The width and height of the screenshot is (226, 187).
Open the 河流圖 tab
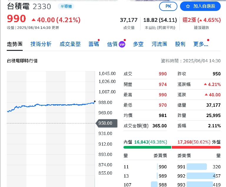(159, 44)
